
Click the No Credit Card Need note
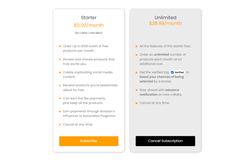[x=89, y=33]
